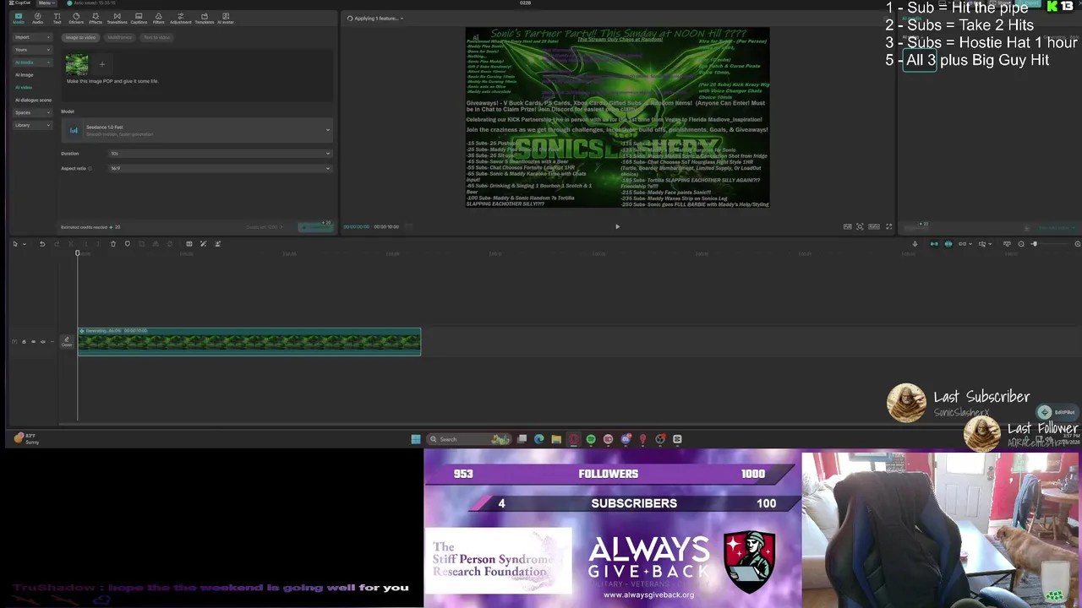Open the Seedance 1.0 Fast model dropdown

pyautogui.click(x=198, y=130)
